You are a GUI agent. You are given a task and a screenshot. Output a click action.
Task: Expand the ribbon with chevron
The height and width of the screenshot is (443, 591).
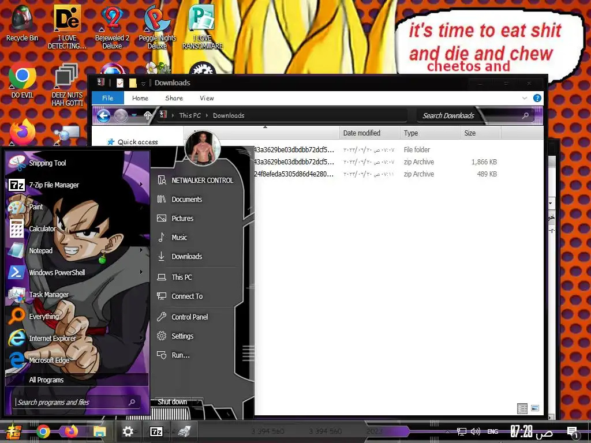(x=524, y=98)
